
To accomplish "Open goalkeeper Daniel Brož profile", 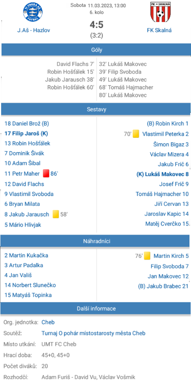I will [27, 123].
